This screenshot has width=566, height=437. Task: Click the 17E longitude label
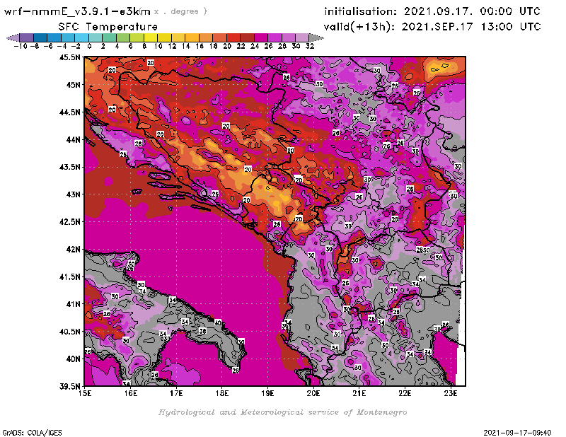(176, 393)
